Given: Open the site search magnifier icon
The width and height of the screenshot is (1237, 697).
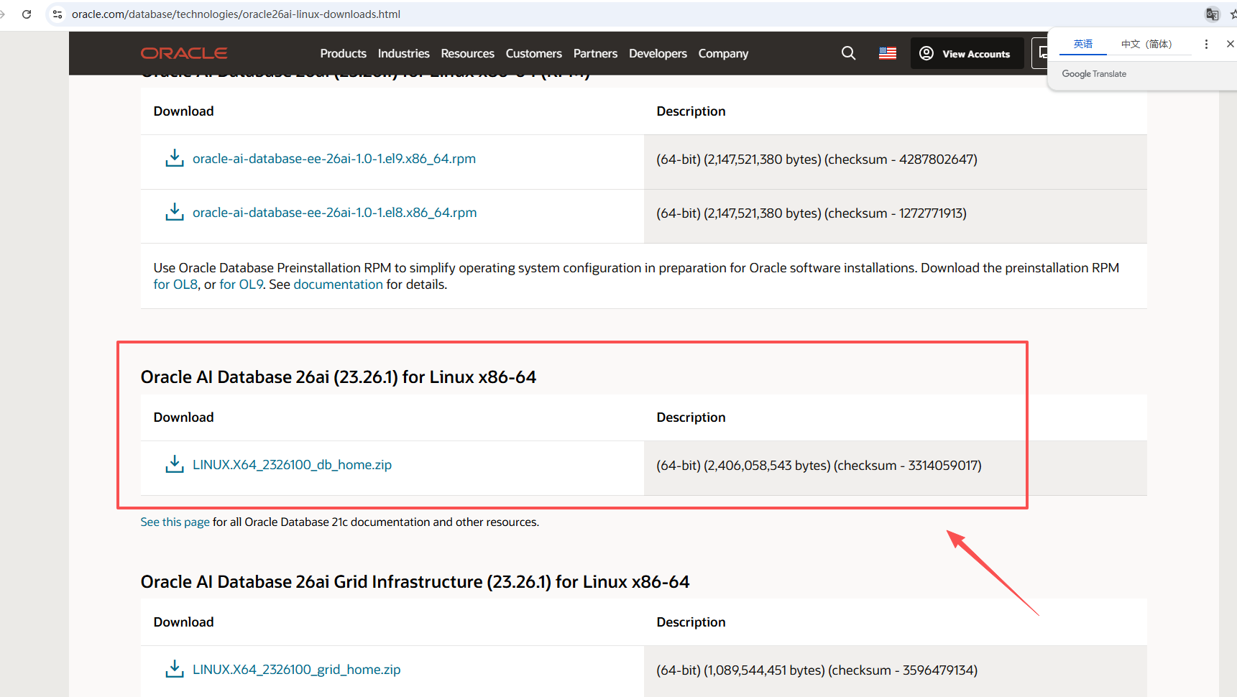Looking at the screenshot, I should (848, 53).
